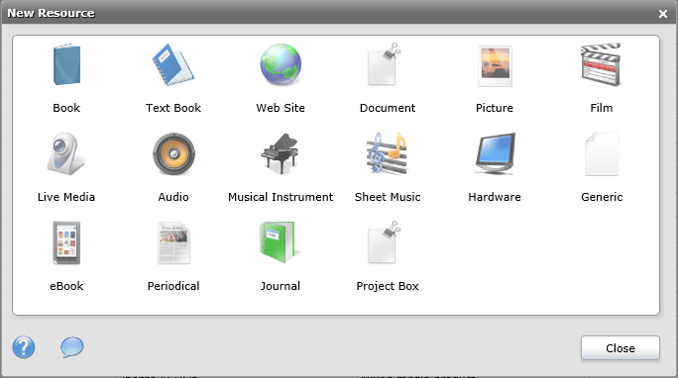Pick the Live Media webcam icon

[66, 153]
